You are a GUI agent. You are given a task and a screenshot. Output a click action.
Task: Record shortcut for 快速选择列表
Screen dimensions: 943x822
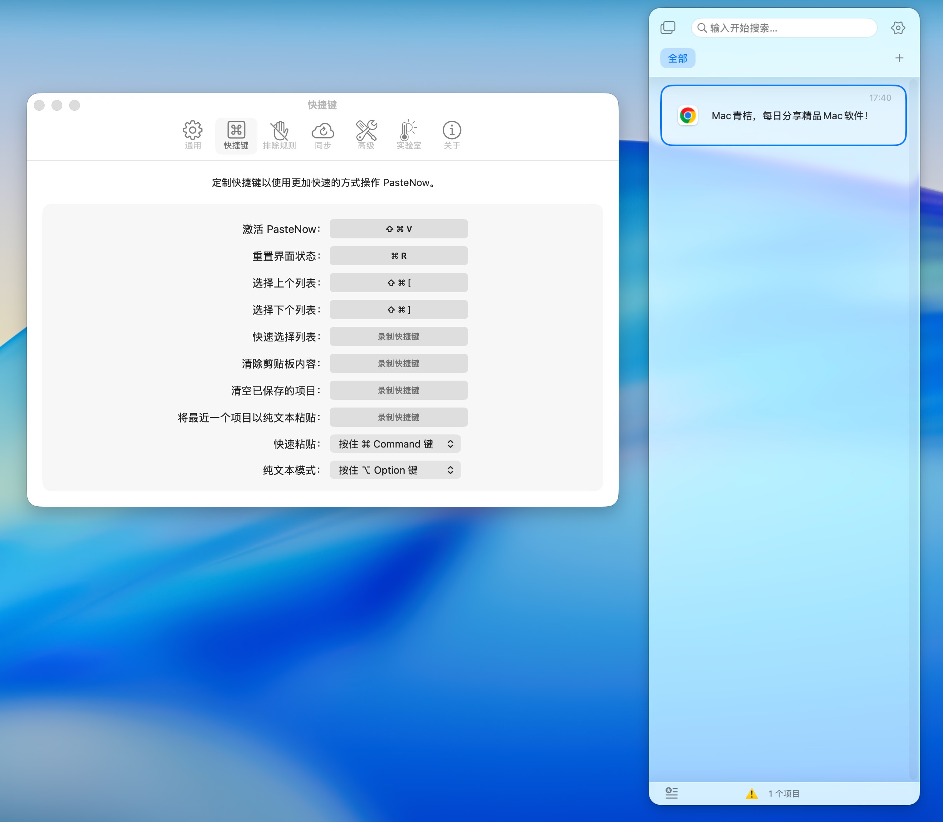(x=398, y=337)
